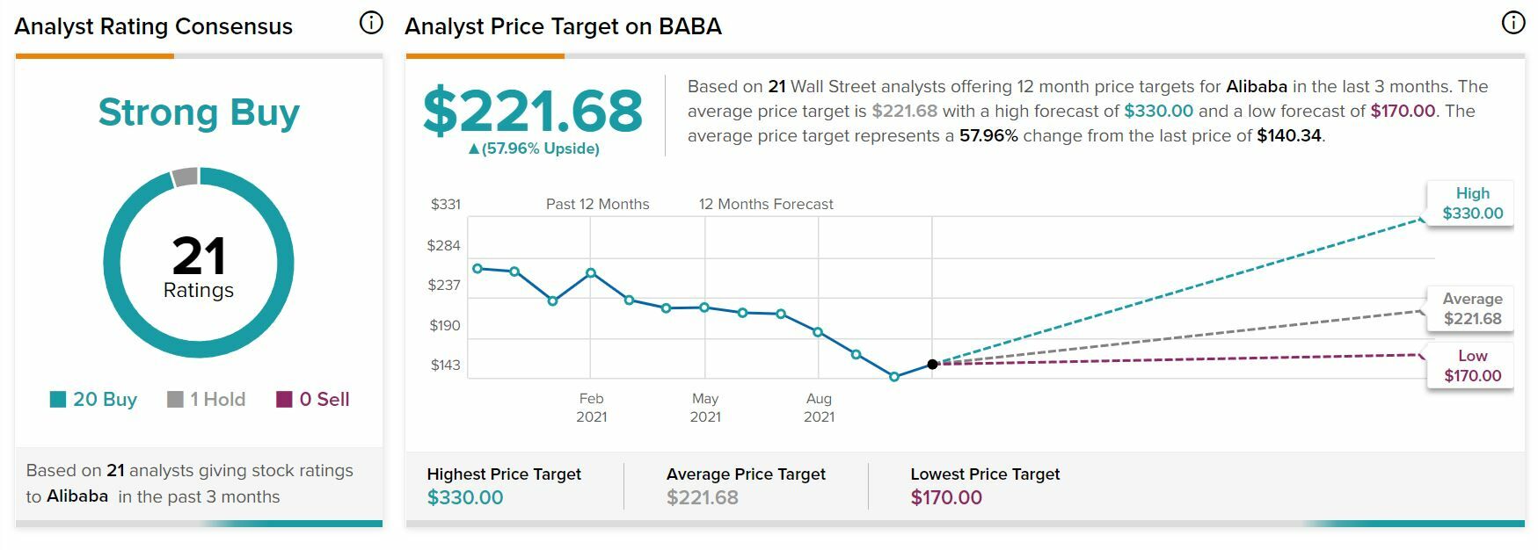
Task: Click the gray Hold segment of donut
Action: (x=185, y=177)
